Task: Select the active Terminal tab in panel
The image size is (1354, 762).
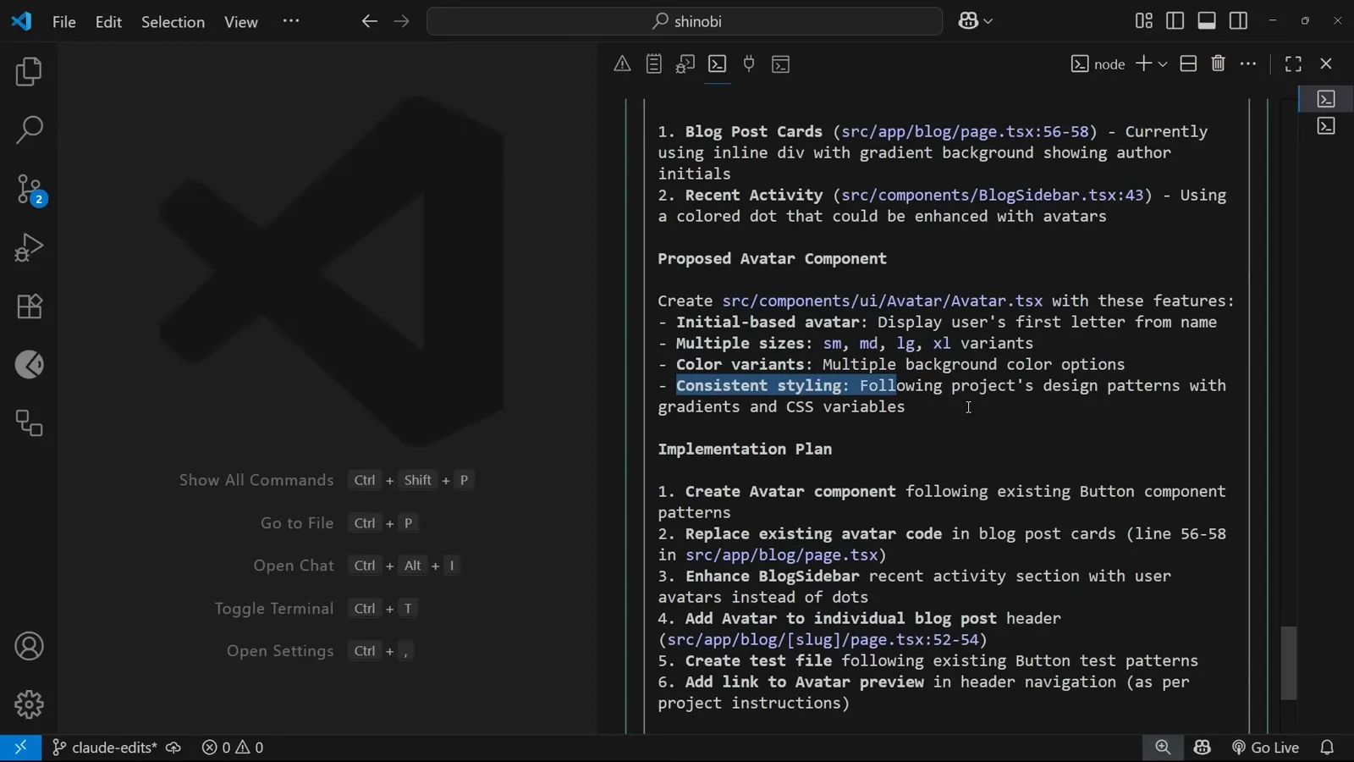Action: 718,63
